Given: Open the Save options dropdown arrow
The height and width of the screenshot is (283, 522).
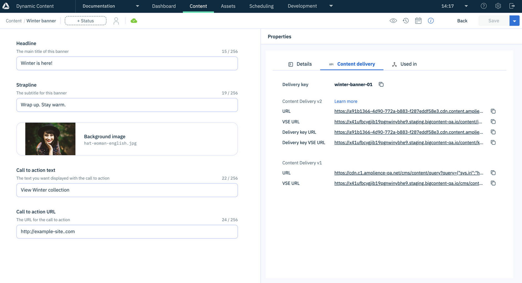Looking at the screenshot, I should (x=514, y=21).
